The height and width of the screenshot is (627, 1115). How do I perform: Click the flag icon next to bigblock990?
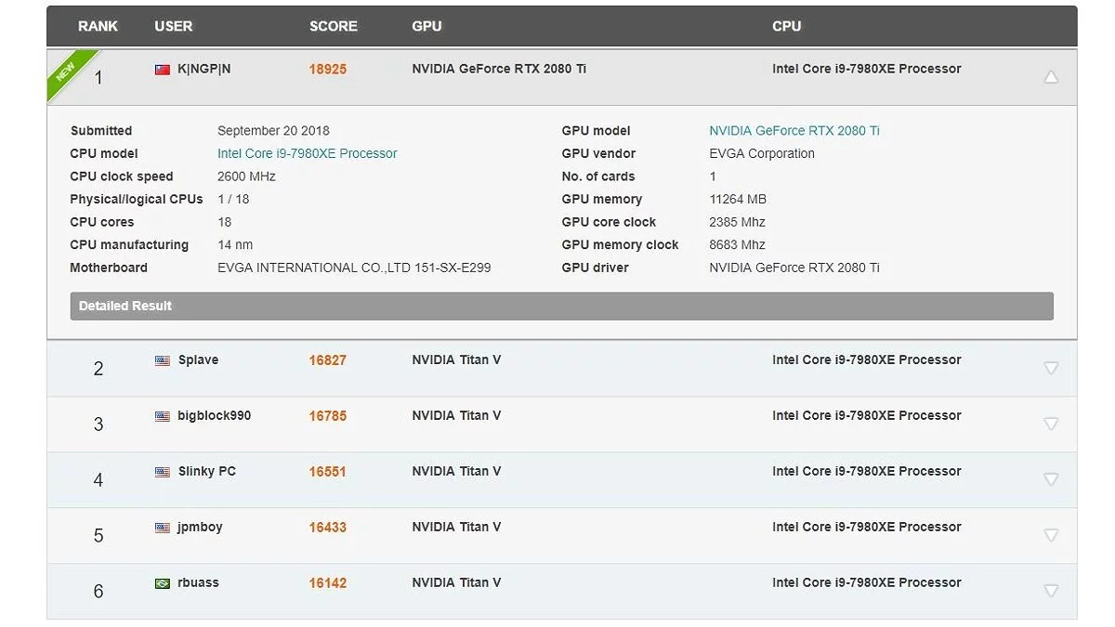pyautogui.click(x=163, y=416)
